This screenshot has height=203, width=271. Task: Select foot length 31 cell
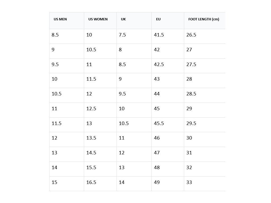[189, 153]
